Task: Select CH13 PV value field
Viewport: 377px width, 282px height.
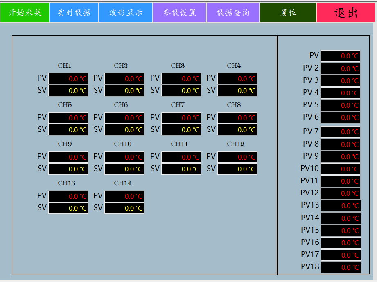Action: [x=68, y=196]
